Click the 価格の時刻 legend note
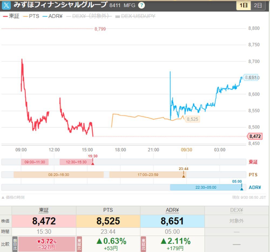270x252 pixels. pyautogui.click(x=13, y=197)
